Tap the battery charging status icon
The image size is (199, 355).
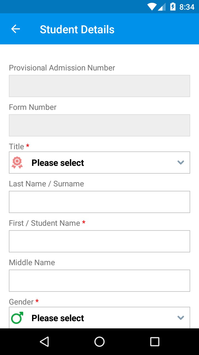tap(173, 7)
